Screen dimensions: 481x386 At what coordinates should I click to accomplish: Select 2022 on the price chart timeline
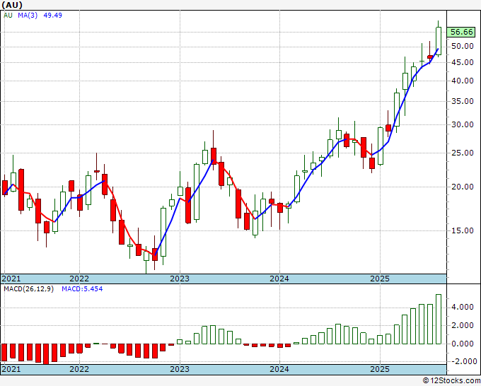click(x=79, y=279)
